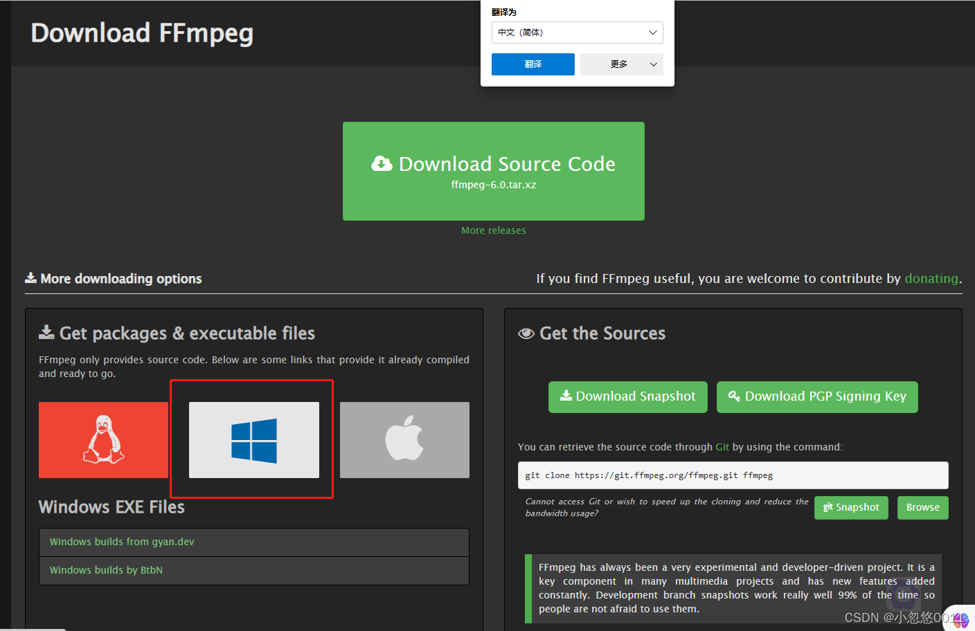Click the Download Snapshot button

[x=628, y=397]
